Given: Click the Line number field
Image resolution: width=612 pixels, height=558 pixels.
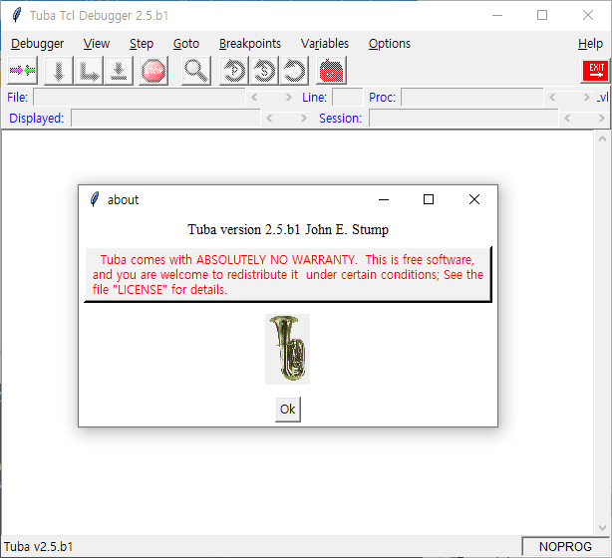Looking at the screenshot, I should (348, 98).
